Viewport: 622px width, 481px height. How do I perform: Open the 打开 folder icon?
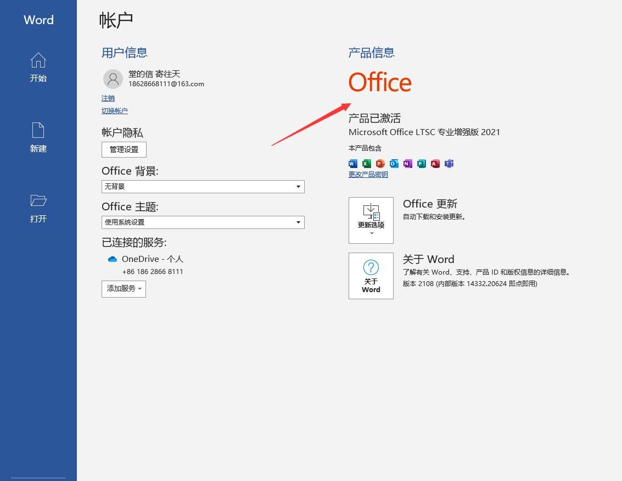pyautogui.click(x=38, y=200)
